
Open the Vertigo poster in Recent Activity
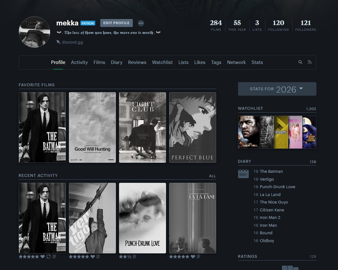[x=92, y=218]
